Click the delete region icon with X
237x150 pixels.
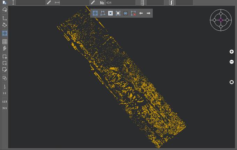(5, 63)
